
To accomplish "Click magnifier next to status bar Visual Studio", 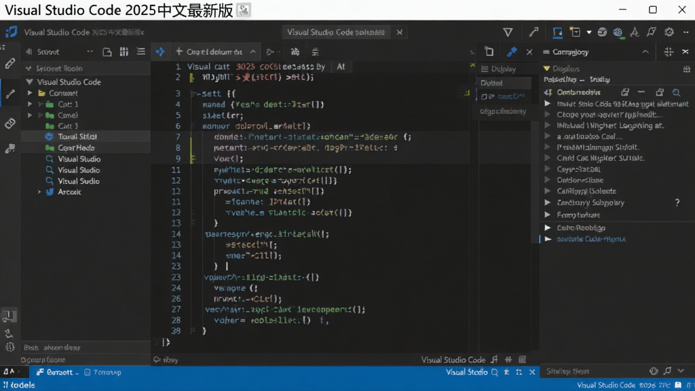I will point(495,373).
